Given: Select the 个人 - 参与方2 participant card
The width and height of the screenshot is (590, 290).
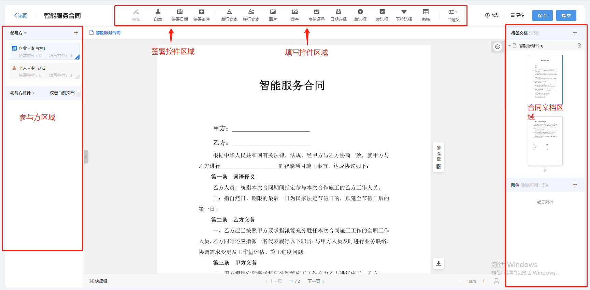Looking at the screenshot, I should [x=44, y=71].
